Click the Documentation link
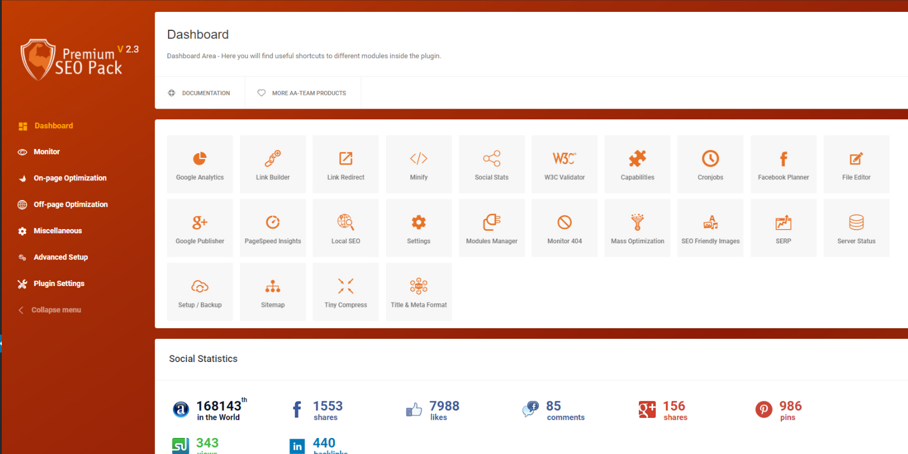The width and height of the screenshot is (908, 454). click(200, 93)
